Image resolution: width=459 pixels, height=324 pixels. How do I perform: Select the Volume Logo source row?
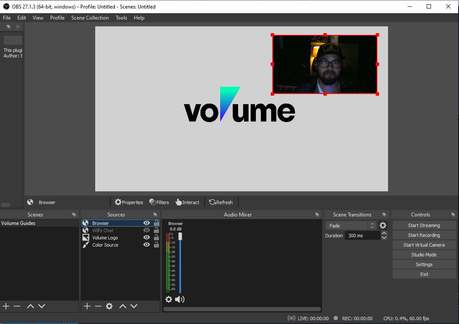click(x=120, y=238)
